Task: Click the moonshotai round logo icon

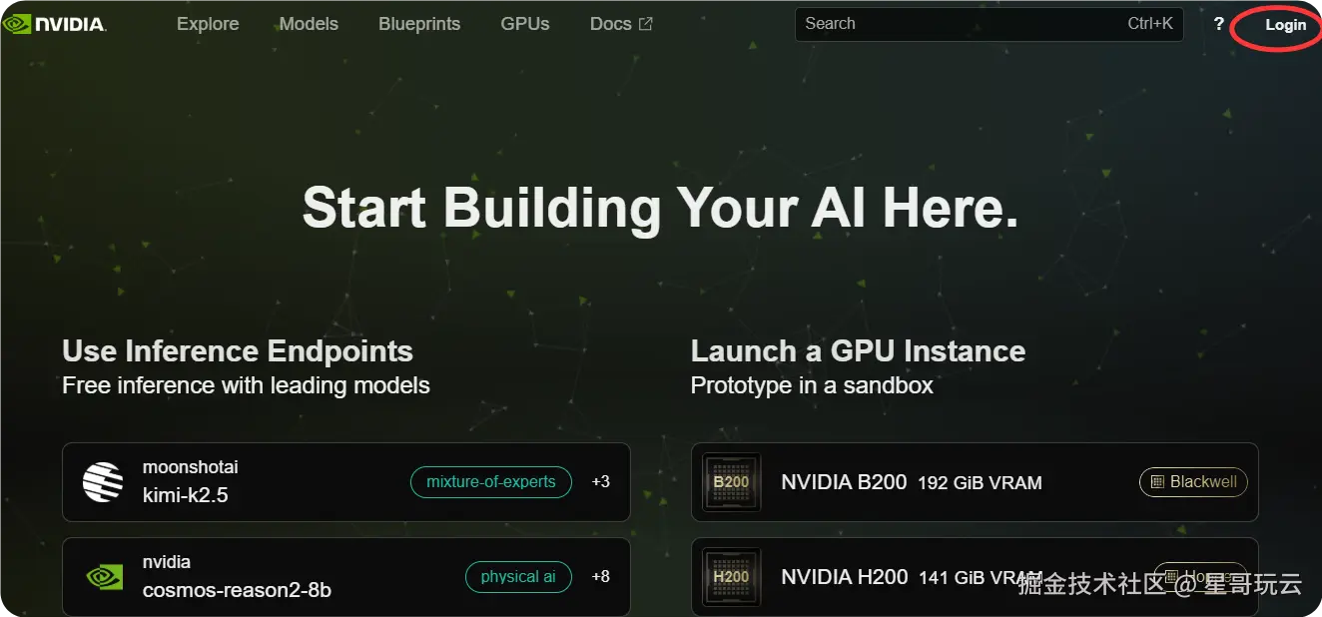Action: click(102, 482)
